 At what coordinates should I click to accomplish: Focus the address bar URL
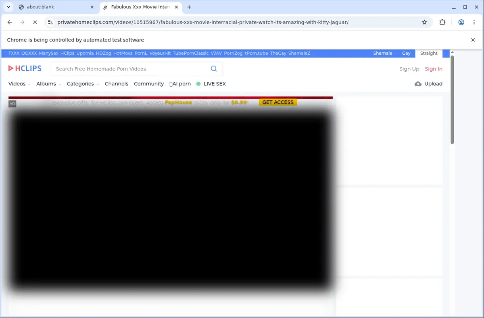point(203,22)
